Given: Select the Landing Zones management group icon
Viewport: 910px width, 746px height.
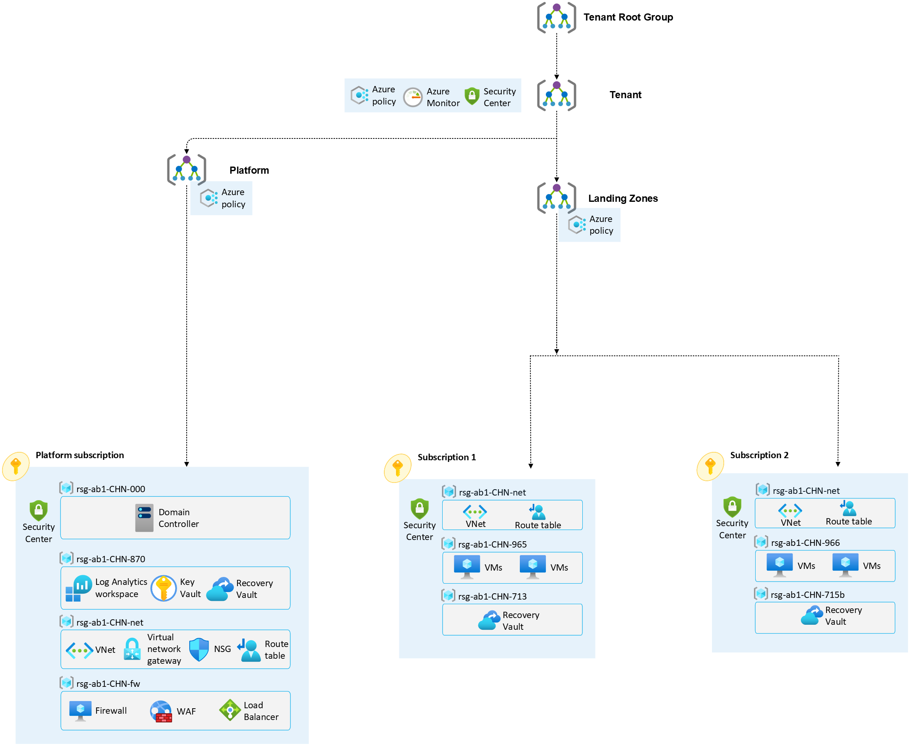Looking at the screenshot, I should click(556, 198).
